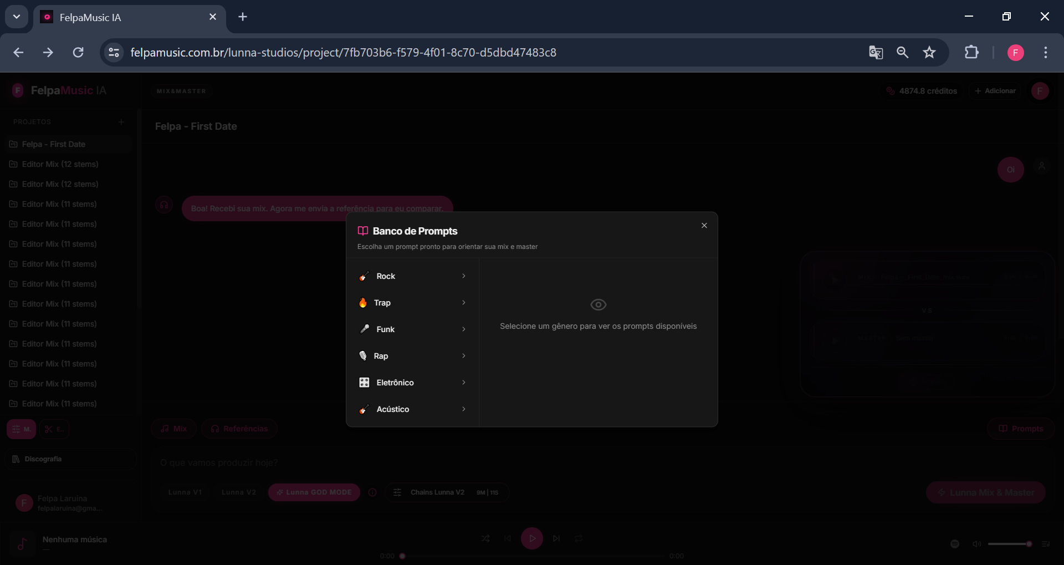Viewport: 1064px width, 565px height.
Task: Toggle shuffle in the player bar
Action: 485,538
